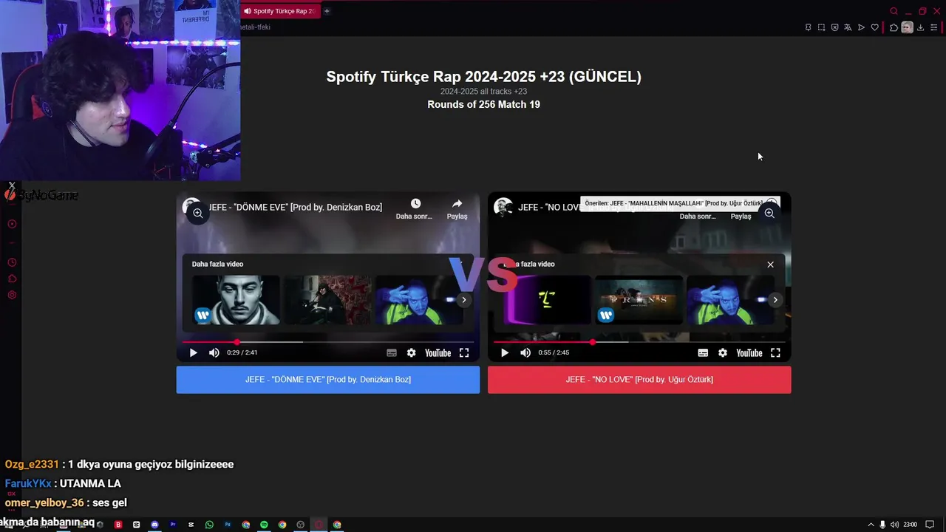
Task: Bookmark page with heart icon
Action: [875, 27]
